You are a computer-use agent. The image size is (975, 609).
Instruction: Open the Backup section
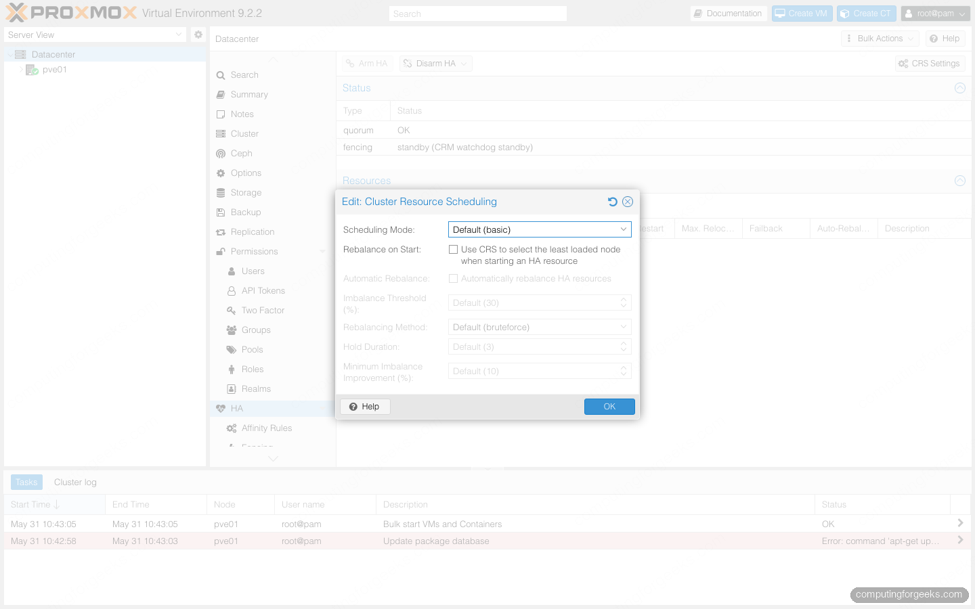click(245, 212)
